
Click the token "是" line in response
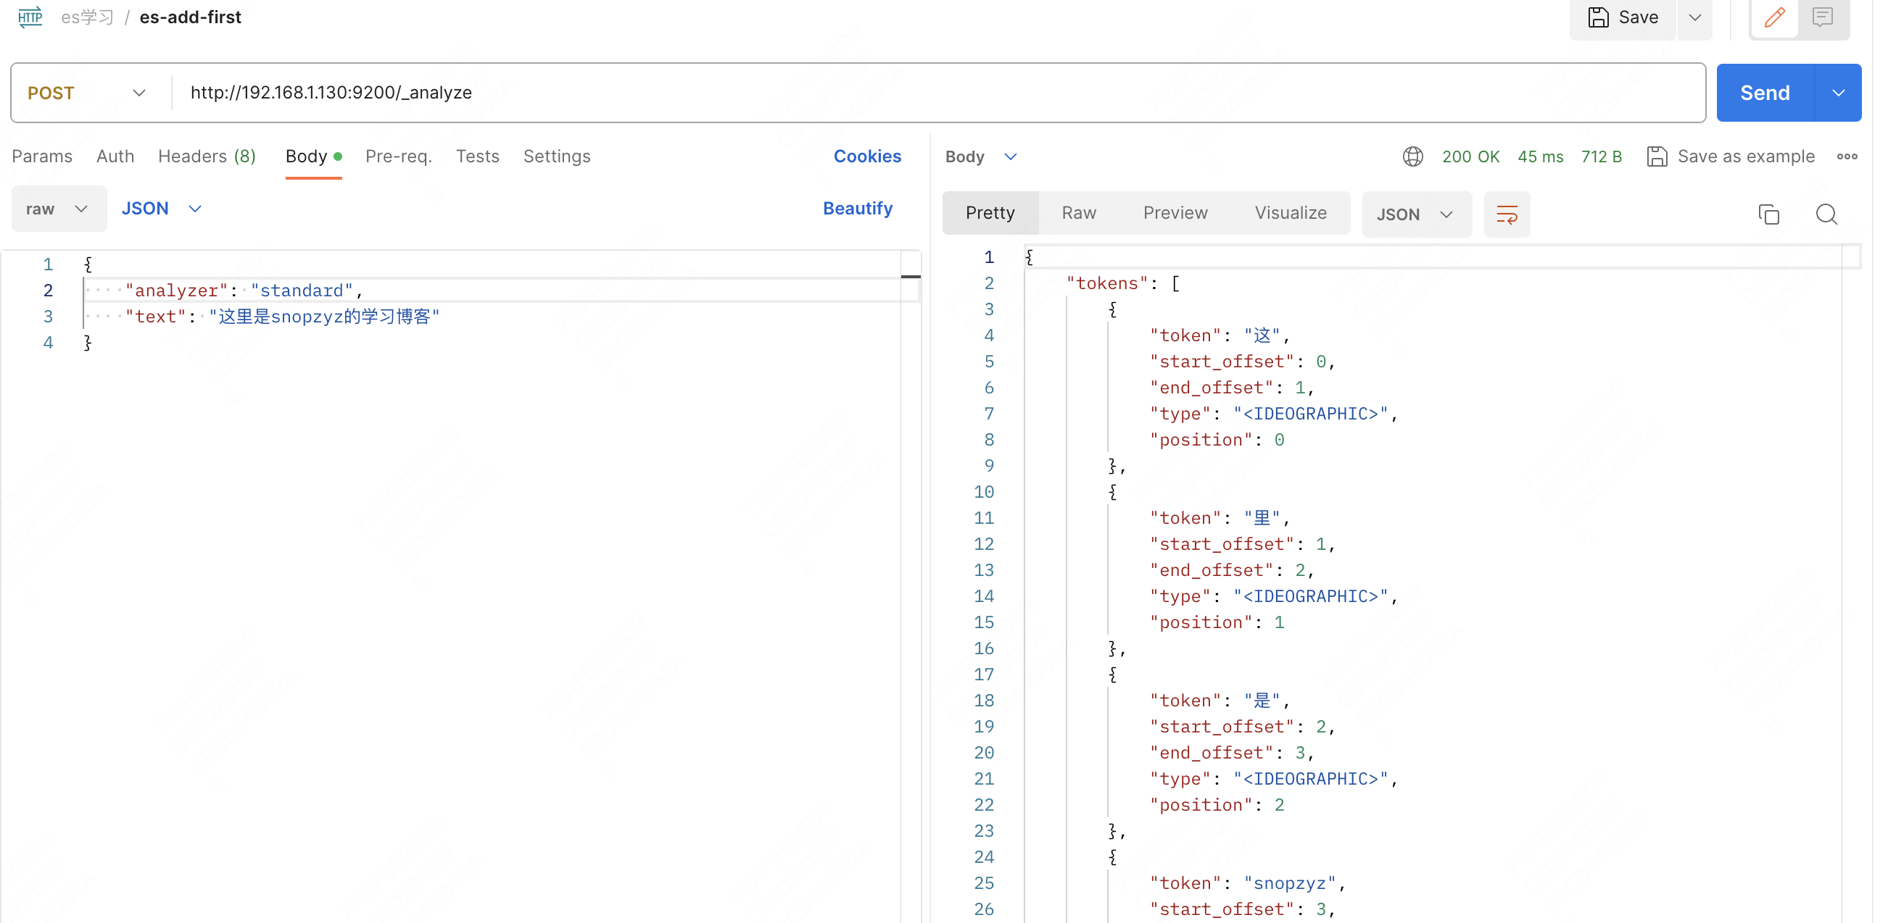click(x=1219, y=701)
